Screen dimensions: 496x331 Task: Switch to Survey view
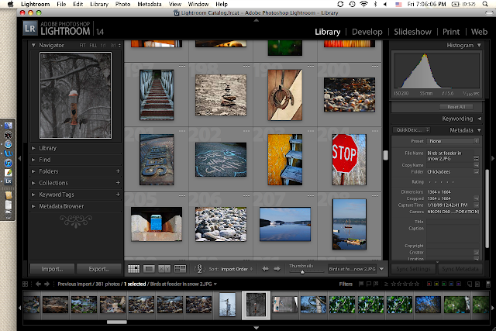181,269
